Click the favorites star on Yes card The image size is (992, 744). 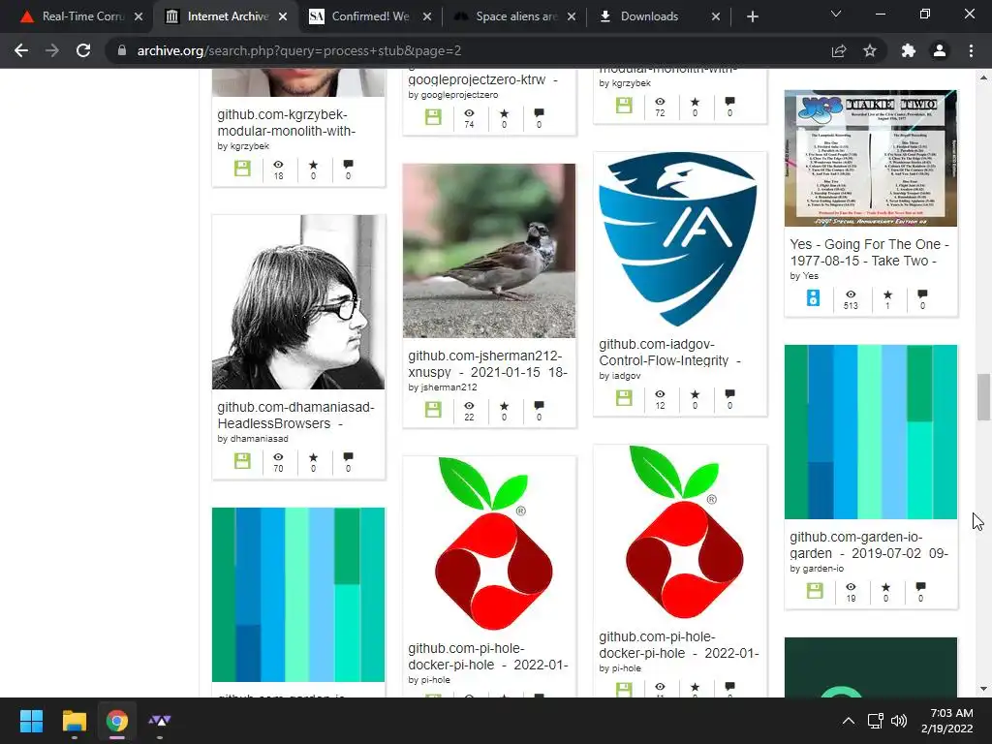coord(887,294)
